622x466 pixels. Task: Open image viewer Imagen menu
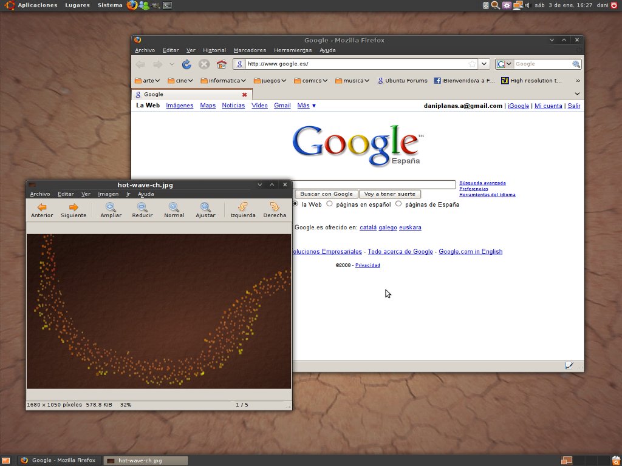(108, 194)
